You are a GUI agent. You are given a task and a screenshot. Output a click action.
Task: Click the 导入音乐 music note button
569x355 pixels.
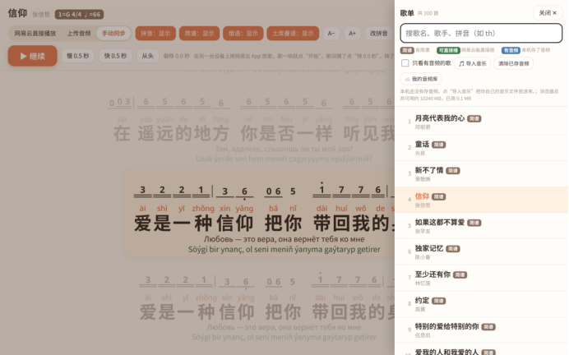coord(473,63)
